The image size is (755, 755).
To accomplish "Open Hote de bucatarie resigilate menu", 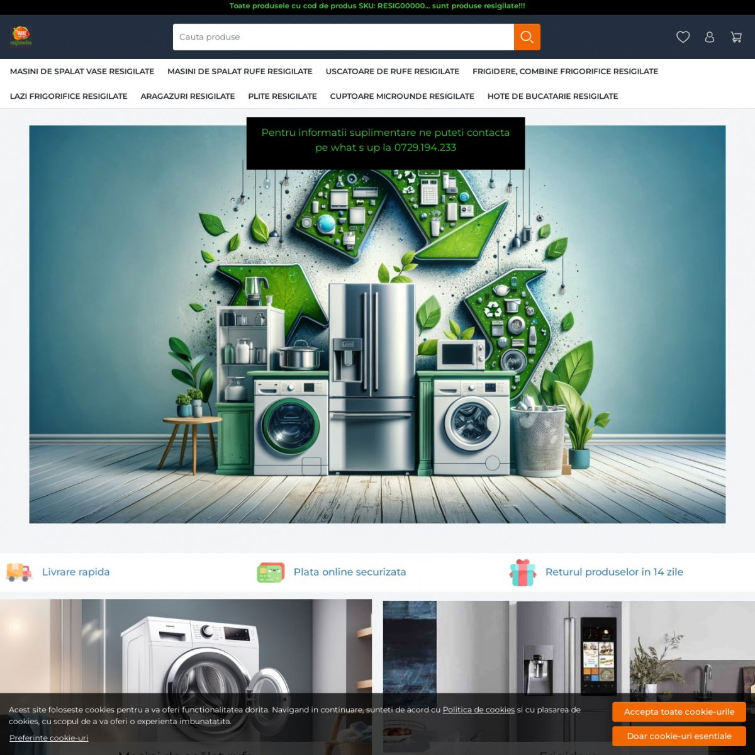I will click(x=552, y=96).
